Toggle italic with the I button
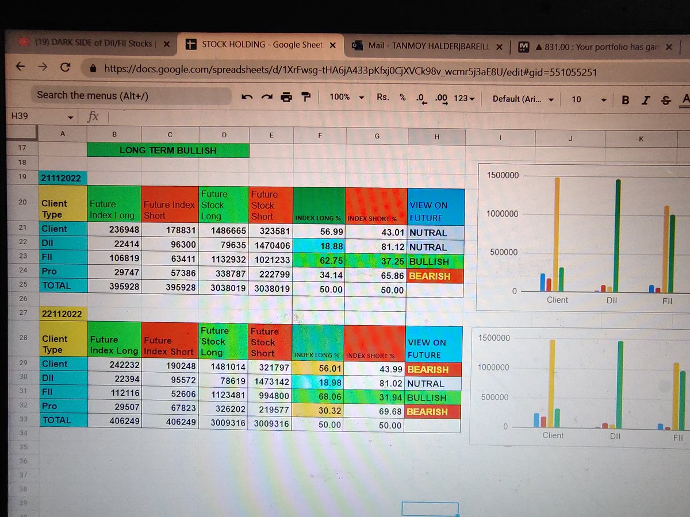This screenshot has width=690, height=517. pyautogui.click(x=646, y=100)
